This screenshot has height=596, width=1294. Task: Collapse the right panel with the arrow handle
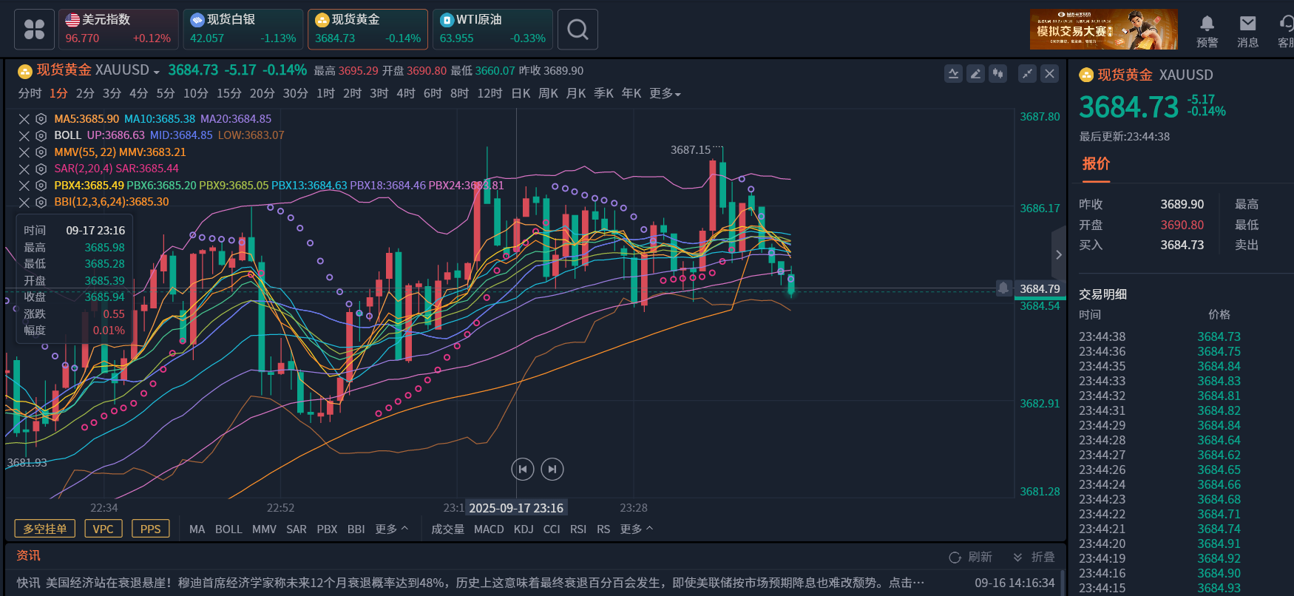pyautogui.click(x=1058, y=254)
